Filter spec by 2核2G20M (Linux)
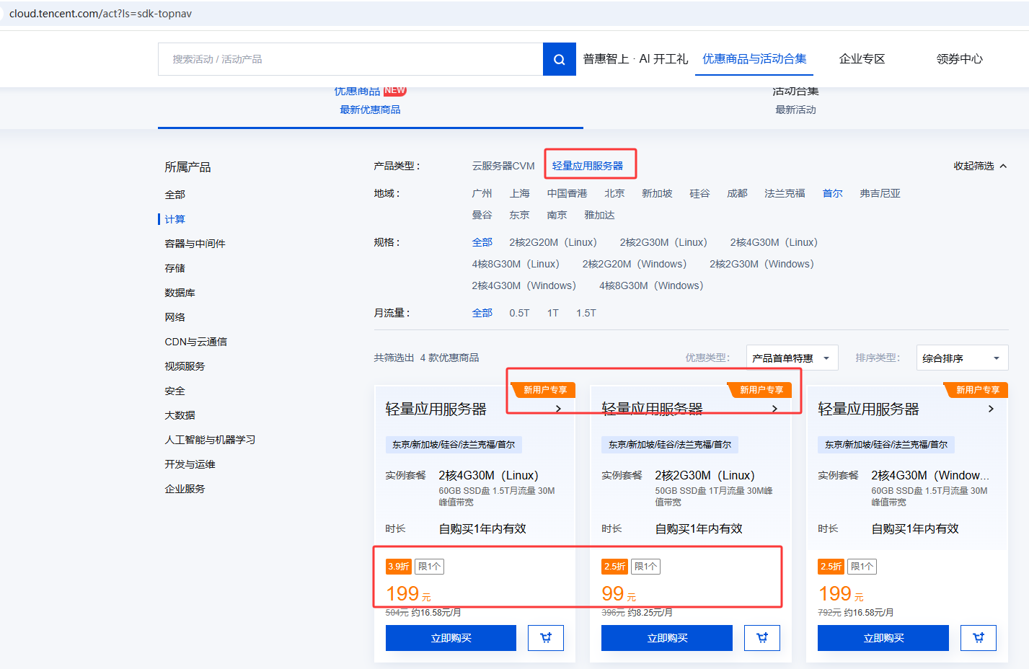Viewport: 1029px width, 669px height. tap(553, 242)
